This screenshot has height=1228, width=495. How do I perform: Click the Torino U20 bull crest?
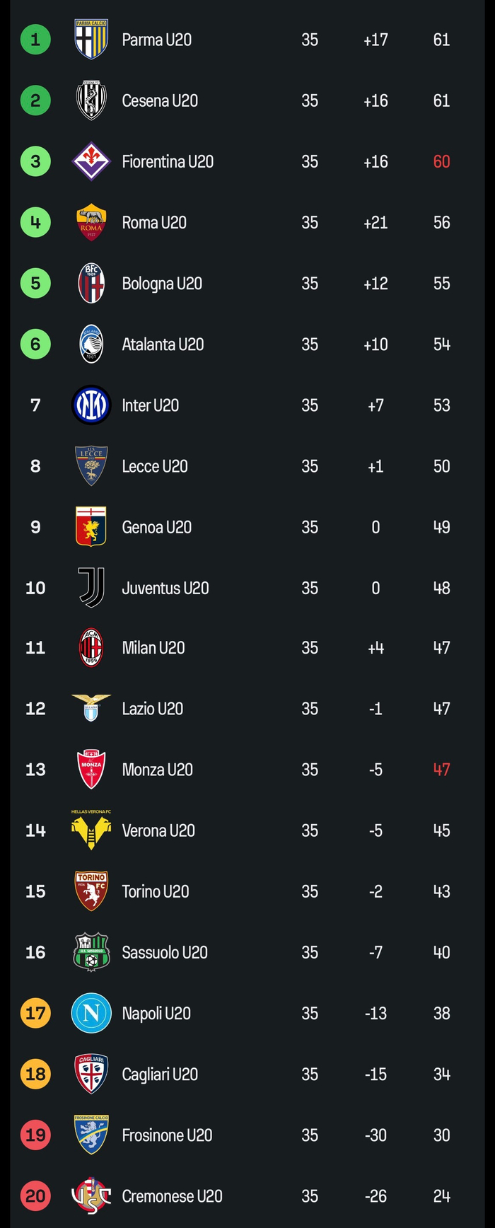point(91,891)
